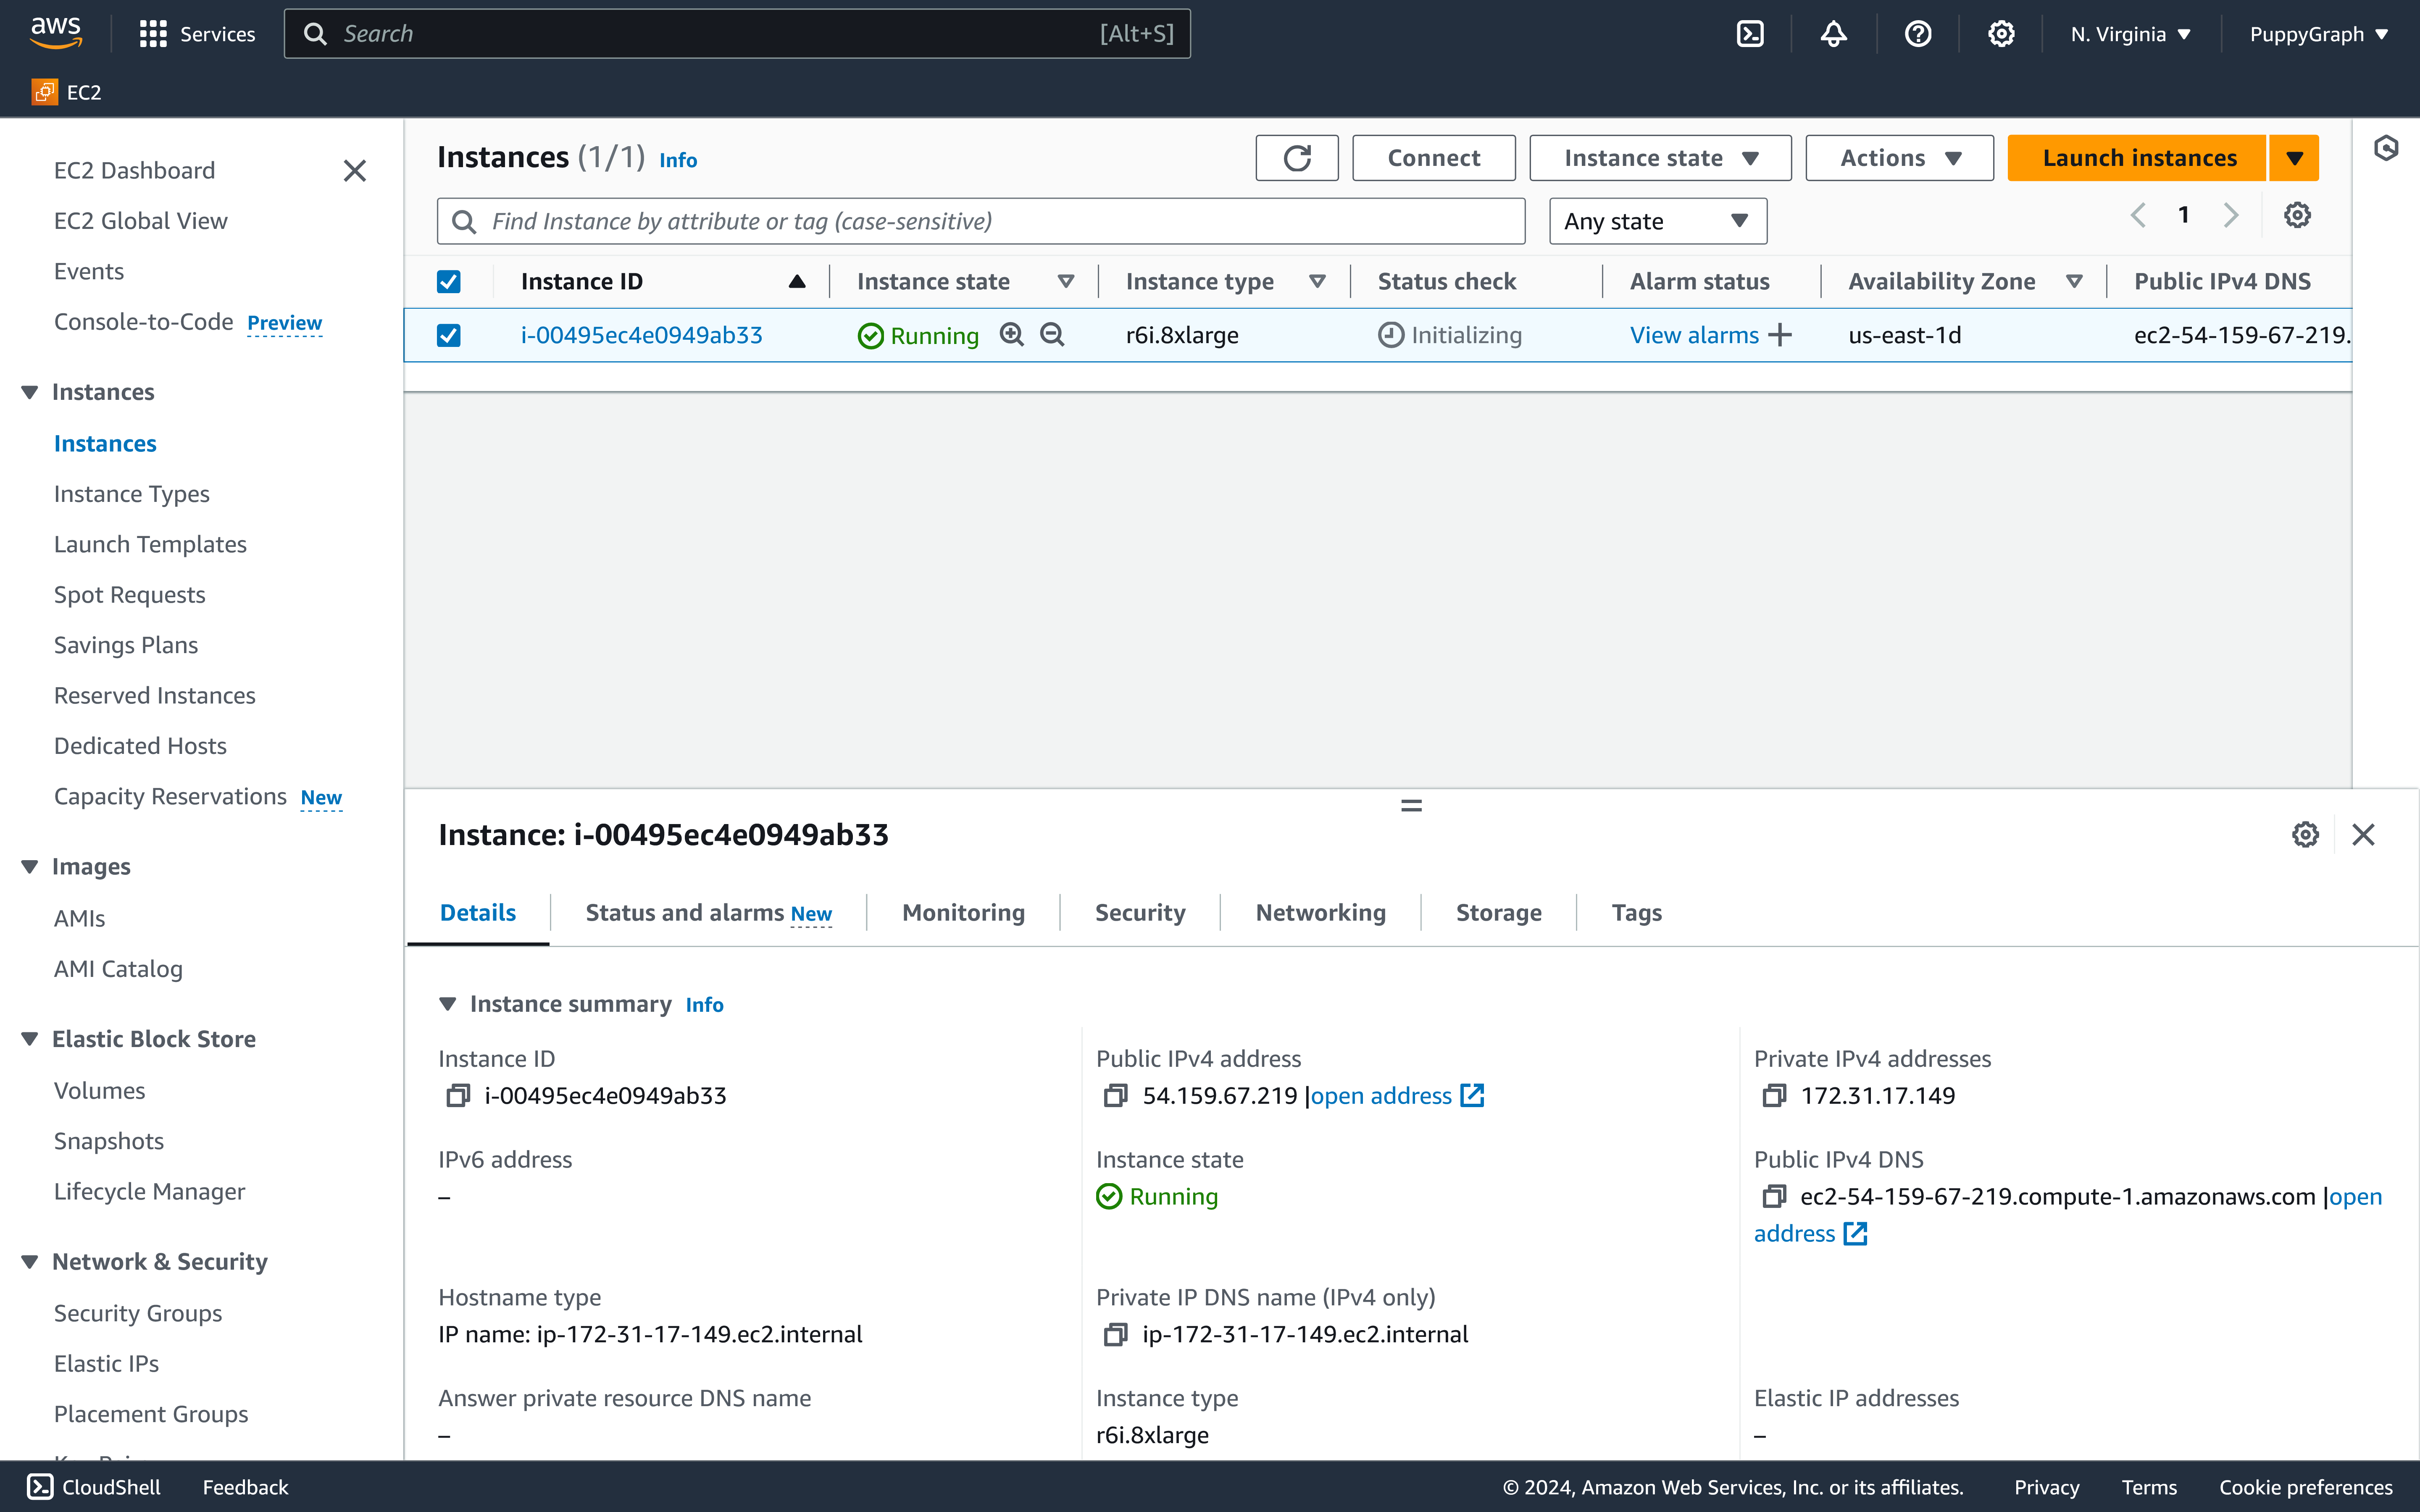The height and width of the screenshot is (1512, 2420).
Task: Click the top AWS search field
Action: pos(737,34)
